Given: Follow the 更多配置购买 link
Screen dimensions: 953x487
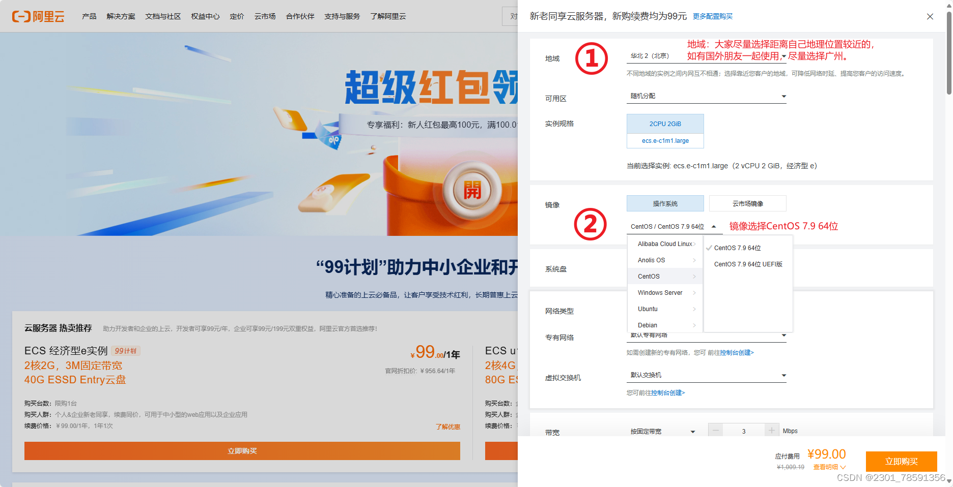Looking at the screenshot, I should pyautogui.click(x=713, y=16).
